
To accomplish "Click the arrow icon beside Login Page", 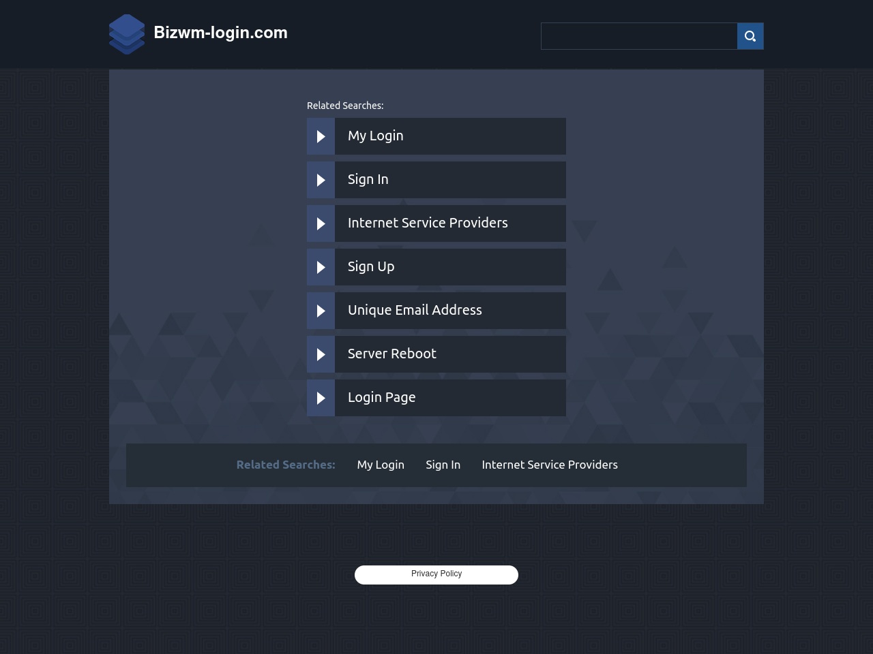I will pos(321,398).
